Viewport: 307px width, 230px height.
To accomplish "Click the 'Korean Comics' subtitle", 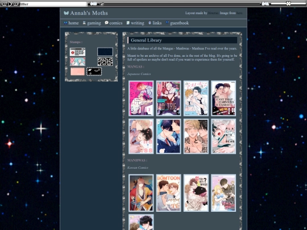I will pos(138,168).
